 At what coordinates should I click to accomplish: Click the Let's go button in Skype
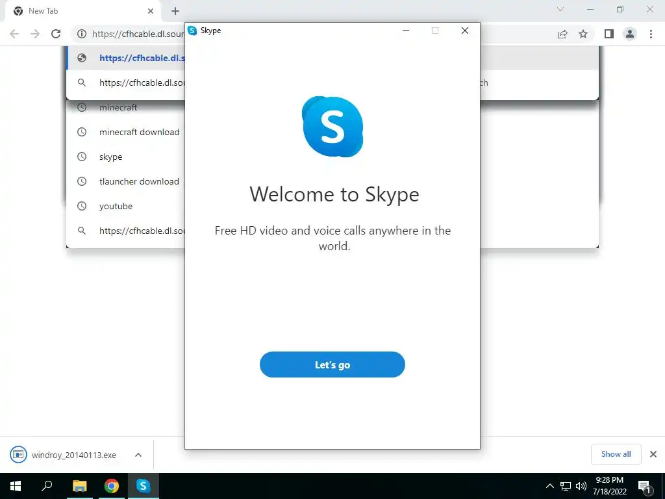[x=332, y=365]
